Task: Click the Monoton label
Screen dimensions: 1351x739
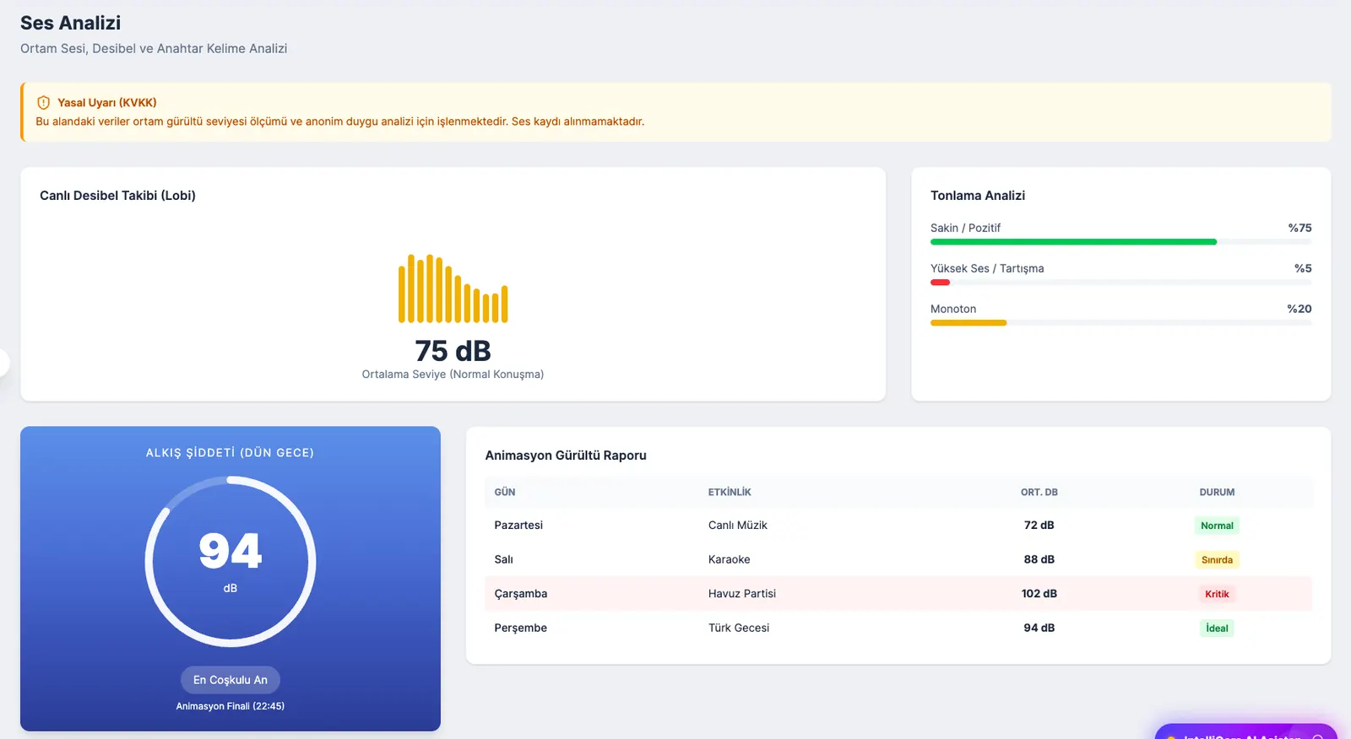Action: click(953, 310)
